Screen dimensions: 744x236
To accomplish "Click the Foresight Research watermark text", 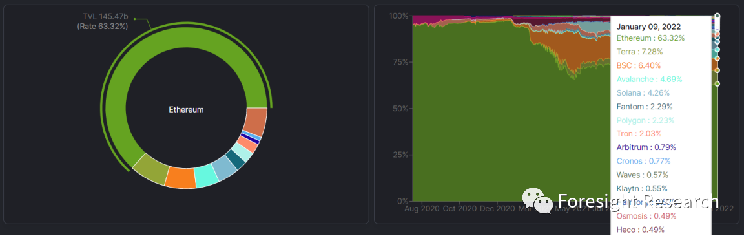I will tap(637, 202).
